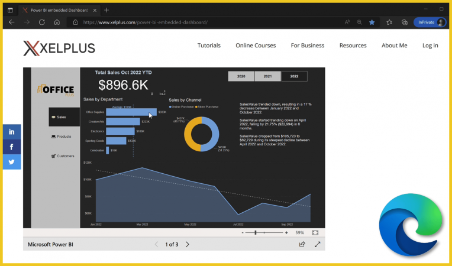This screenshot has width=452, height=266.
Task: Select the 2021 year filter
Action: point(267,76)
